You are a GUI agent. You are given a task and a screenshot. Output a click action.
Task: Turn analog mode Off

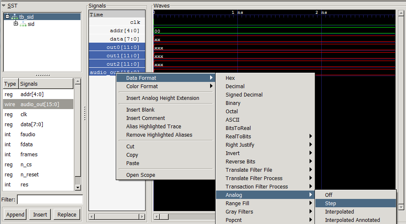[328, 195]
